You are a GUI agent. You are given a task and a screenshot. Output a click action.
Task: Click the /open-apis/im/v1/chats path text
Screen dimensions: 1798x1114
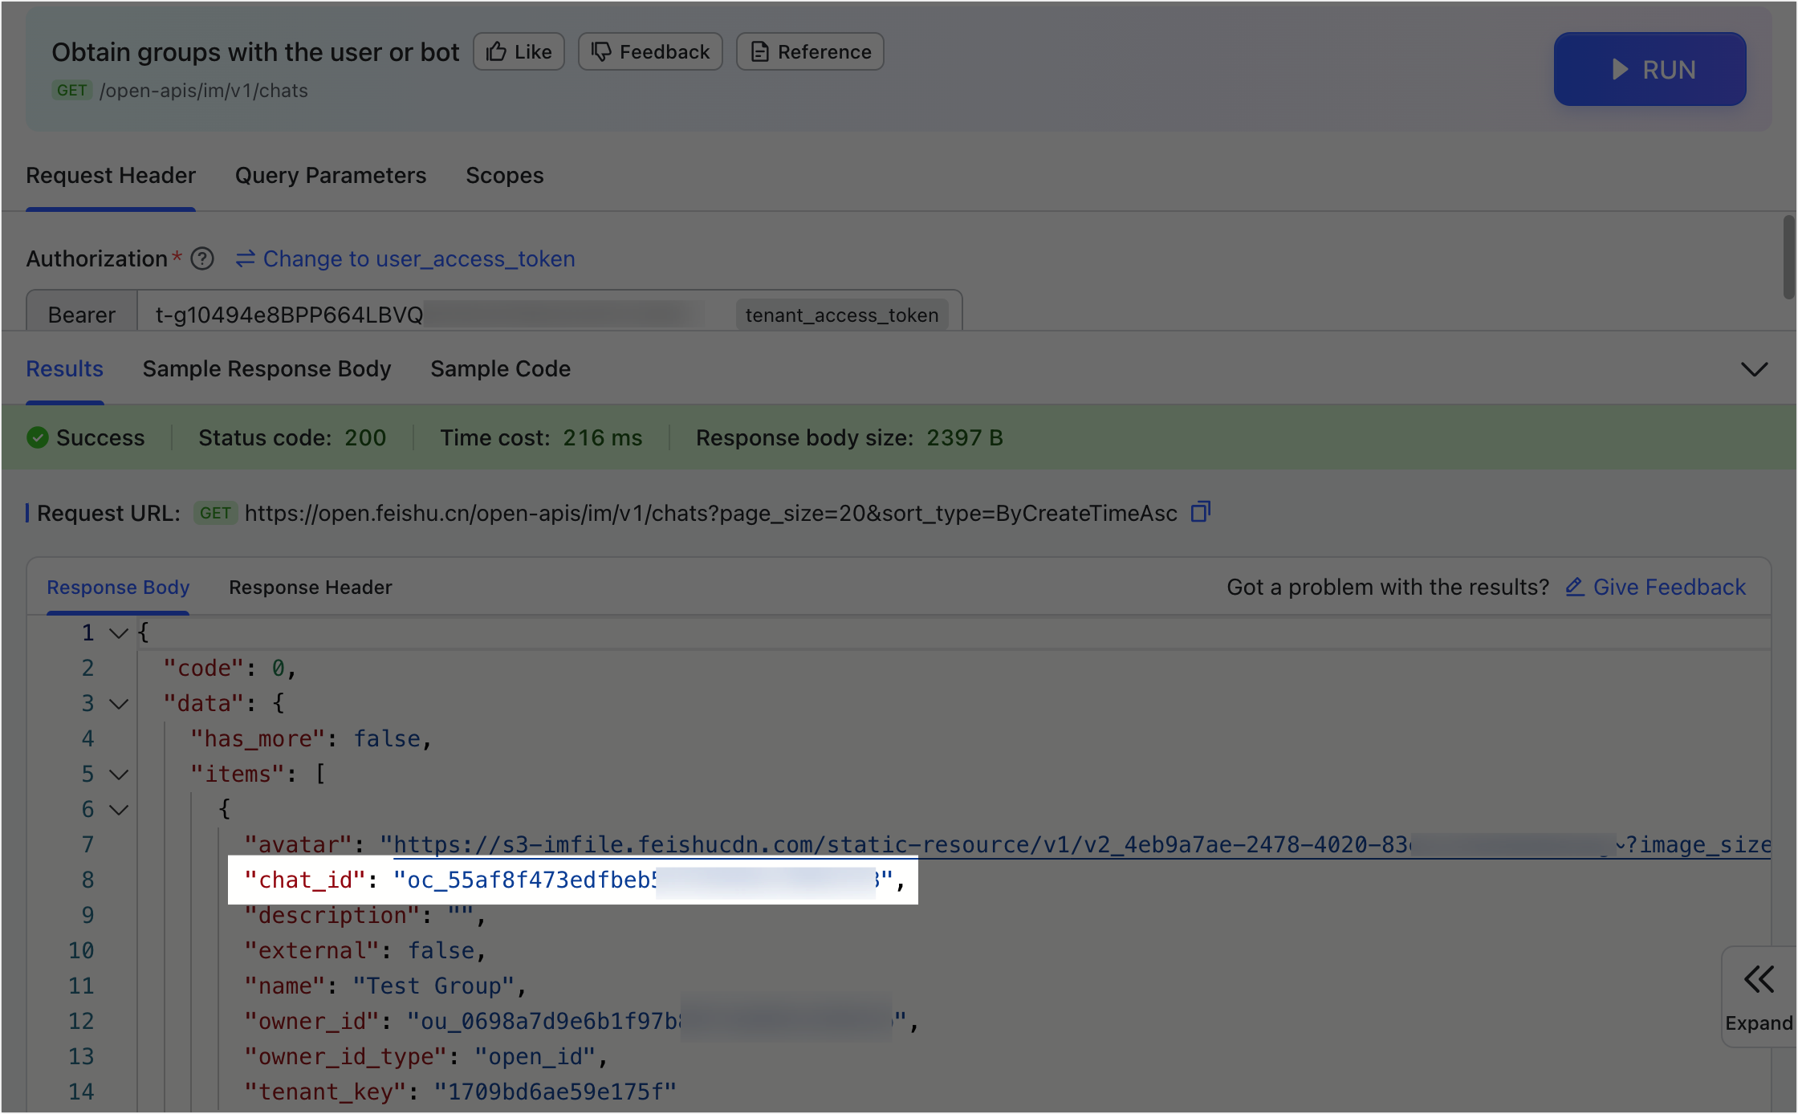tap(204, 91)
